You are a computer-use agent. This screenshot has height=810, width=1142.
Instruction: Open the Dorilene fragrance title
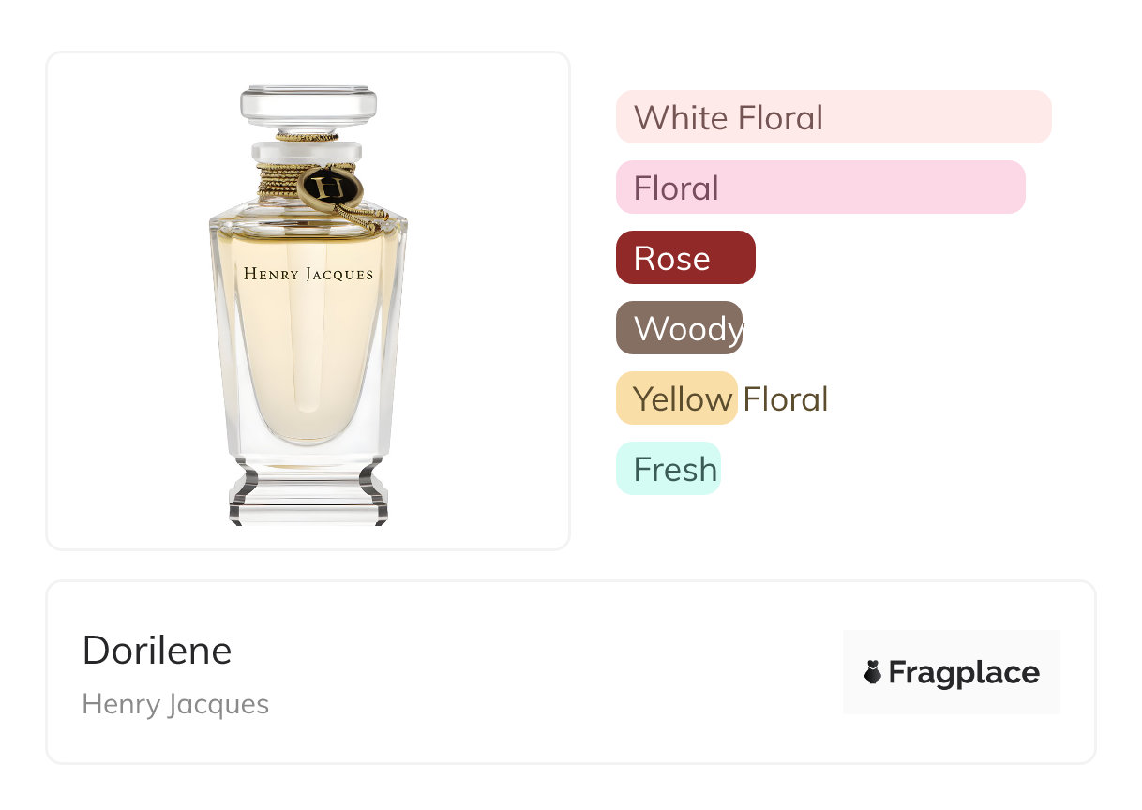point(157,651)
